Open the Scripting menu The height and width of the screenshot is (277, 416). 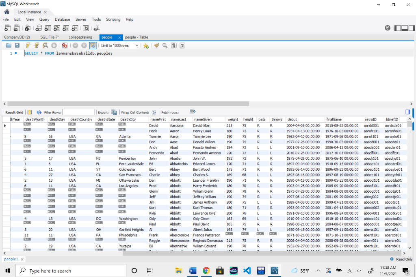click(x=113, y=19)
